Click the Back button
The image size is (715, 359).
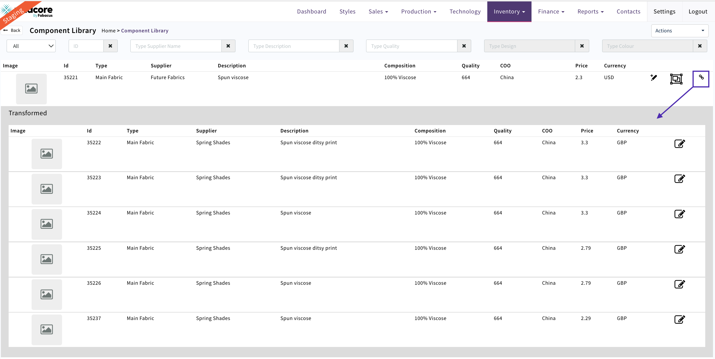click(x=12, y=30)
